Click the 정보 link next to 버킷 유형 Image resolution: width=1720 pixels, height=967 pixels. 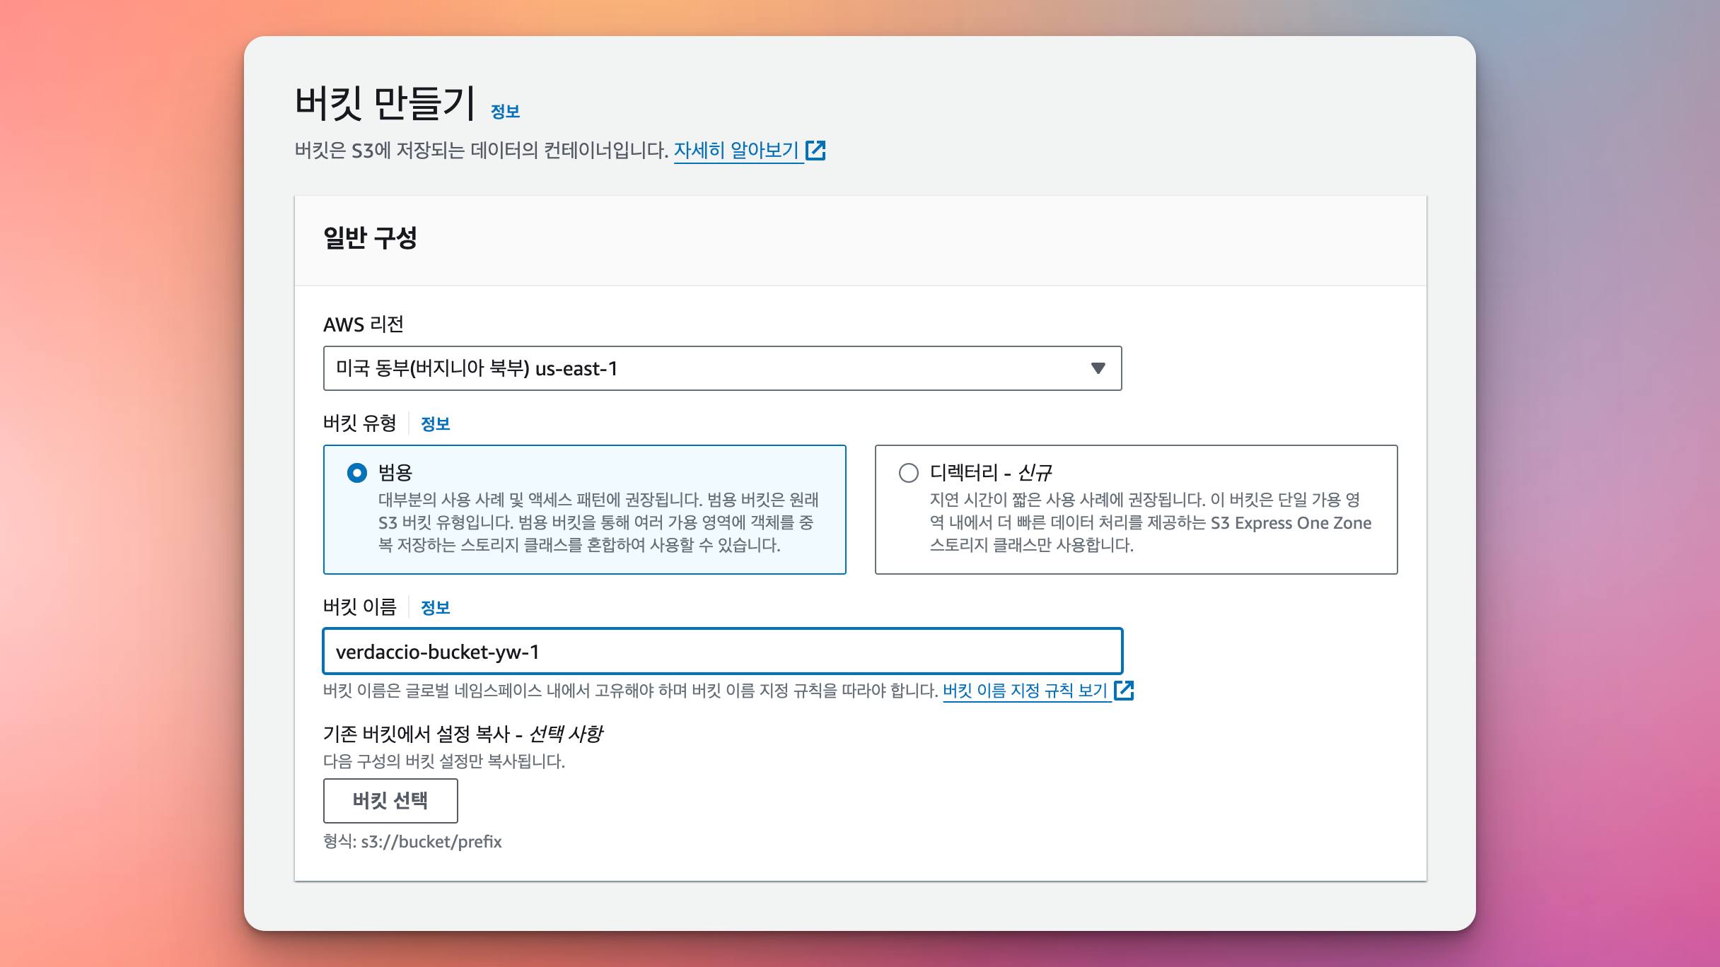[435, 424]
